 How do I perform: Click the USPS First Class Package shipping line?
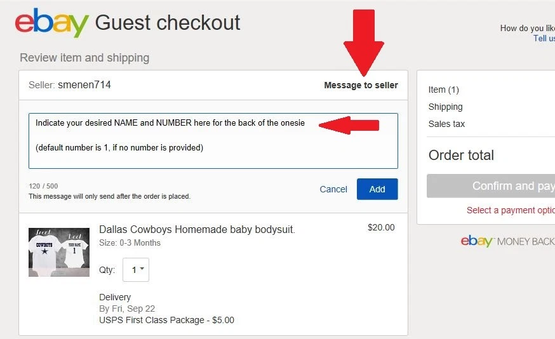coord(166,320)
